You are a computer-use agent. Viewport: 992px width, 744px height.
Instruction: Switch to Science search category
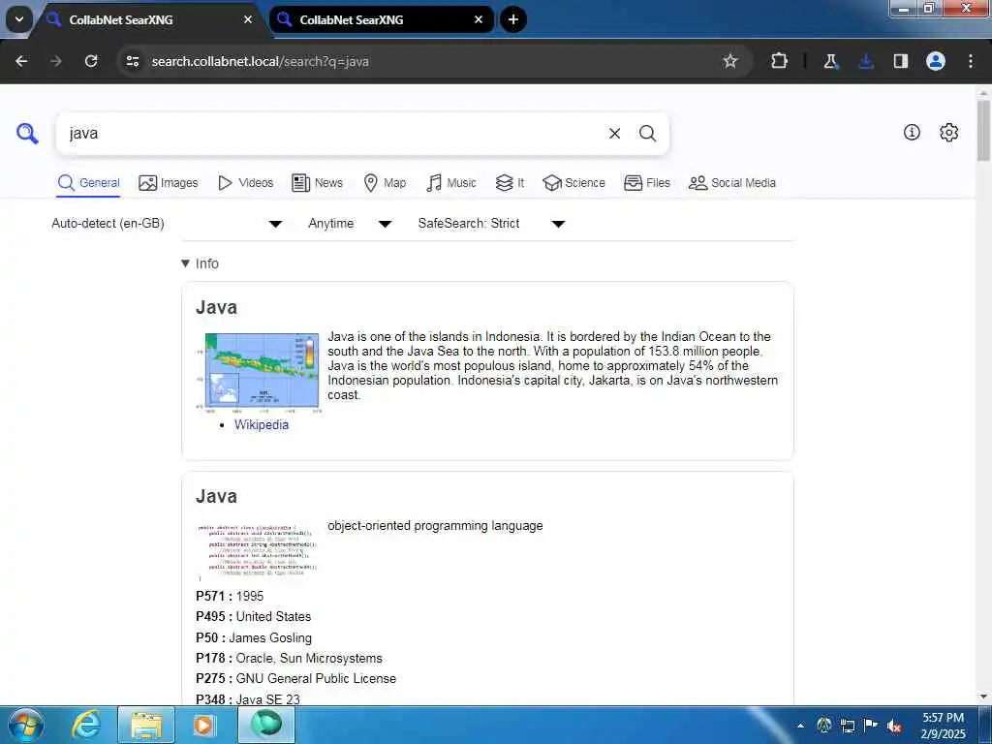tap(573, 183)
